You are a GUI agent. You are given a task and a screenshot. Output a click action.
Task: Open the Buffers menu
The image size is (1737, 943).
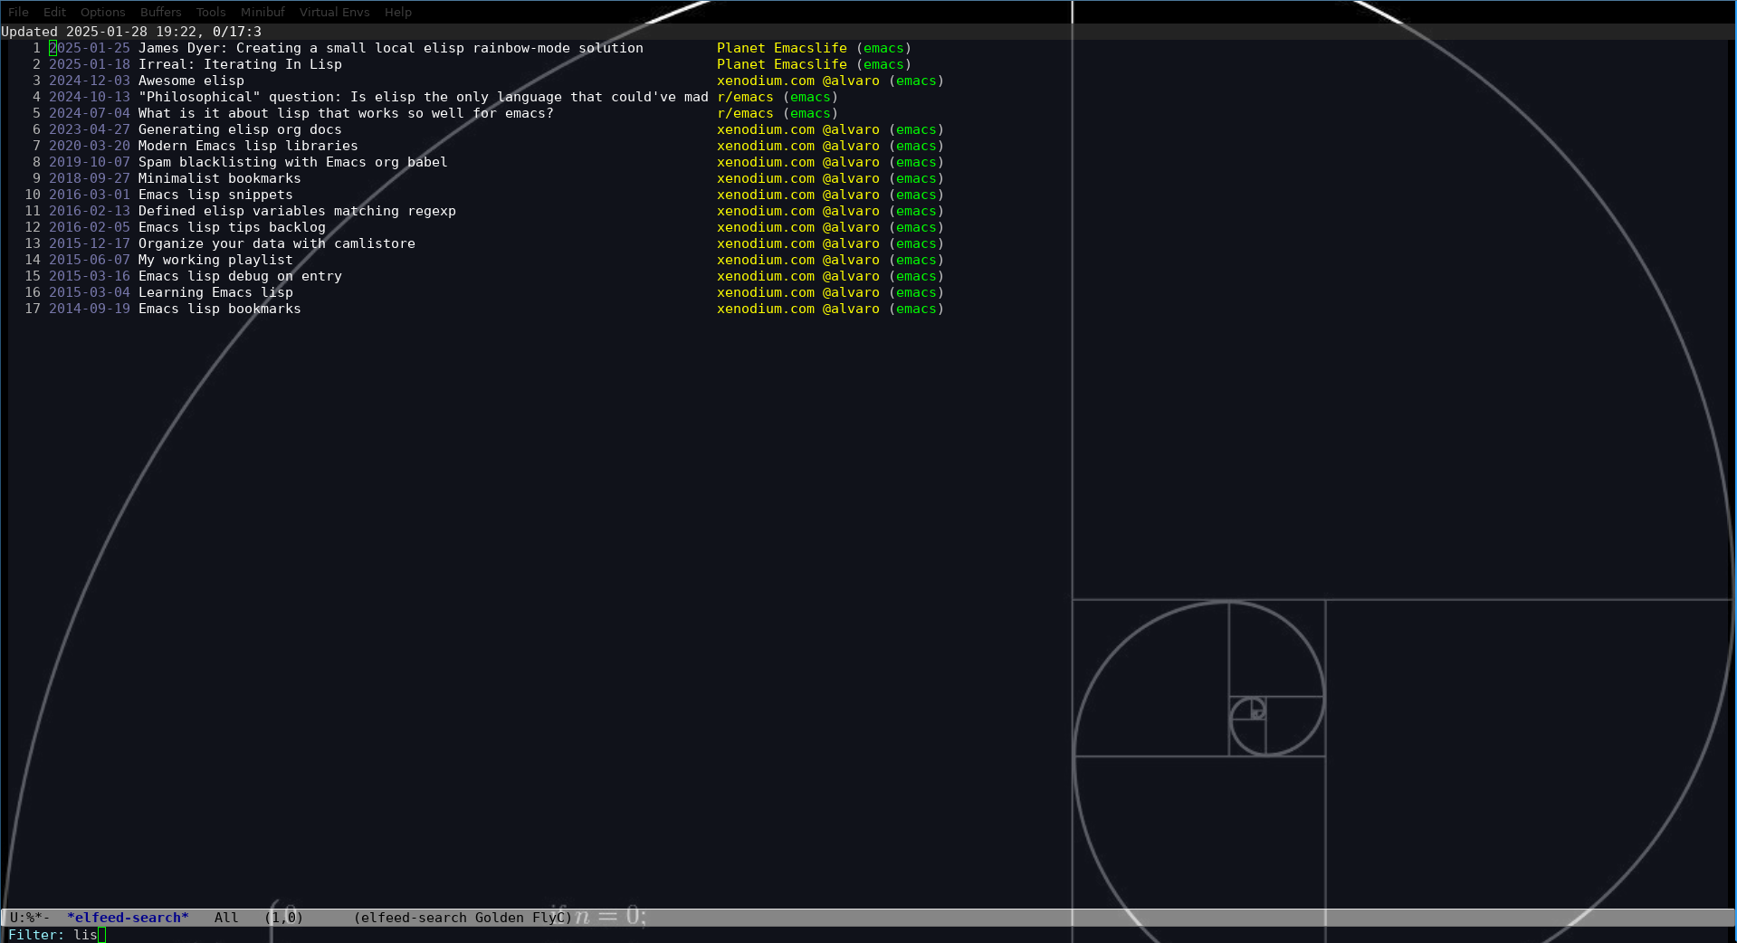click(x=160, y=12)
